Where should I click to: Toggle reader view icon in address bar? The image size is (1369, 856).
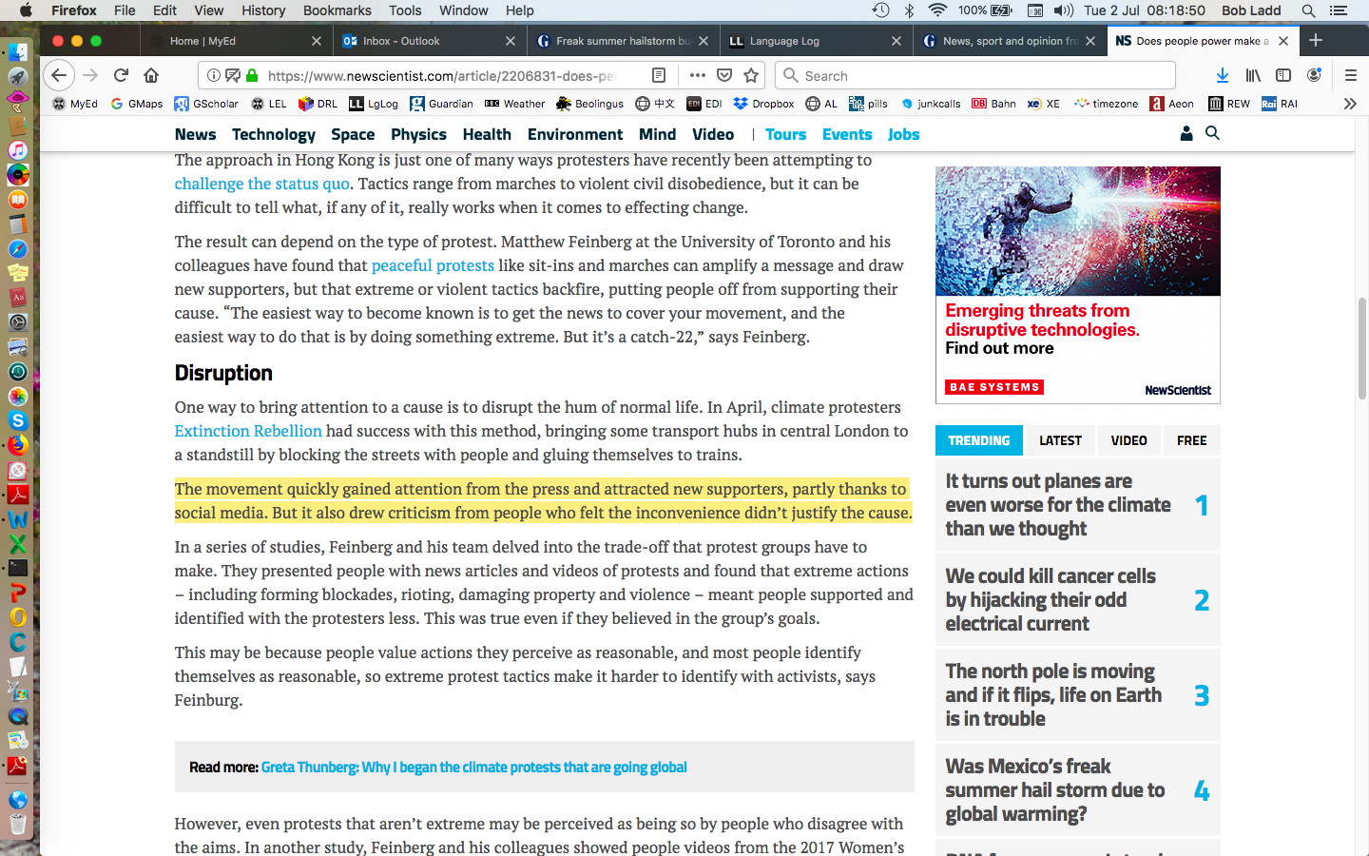(658, 75)
